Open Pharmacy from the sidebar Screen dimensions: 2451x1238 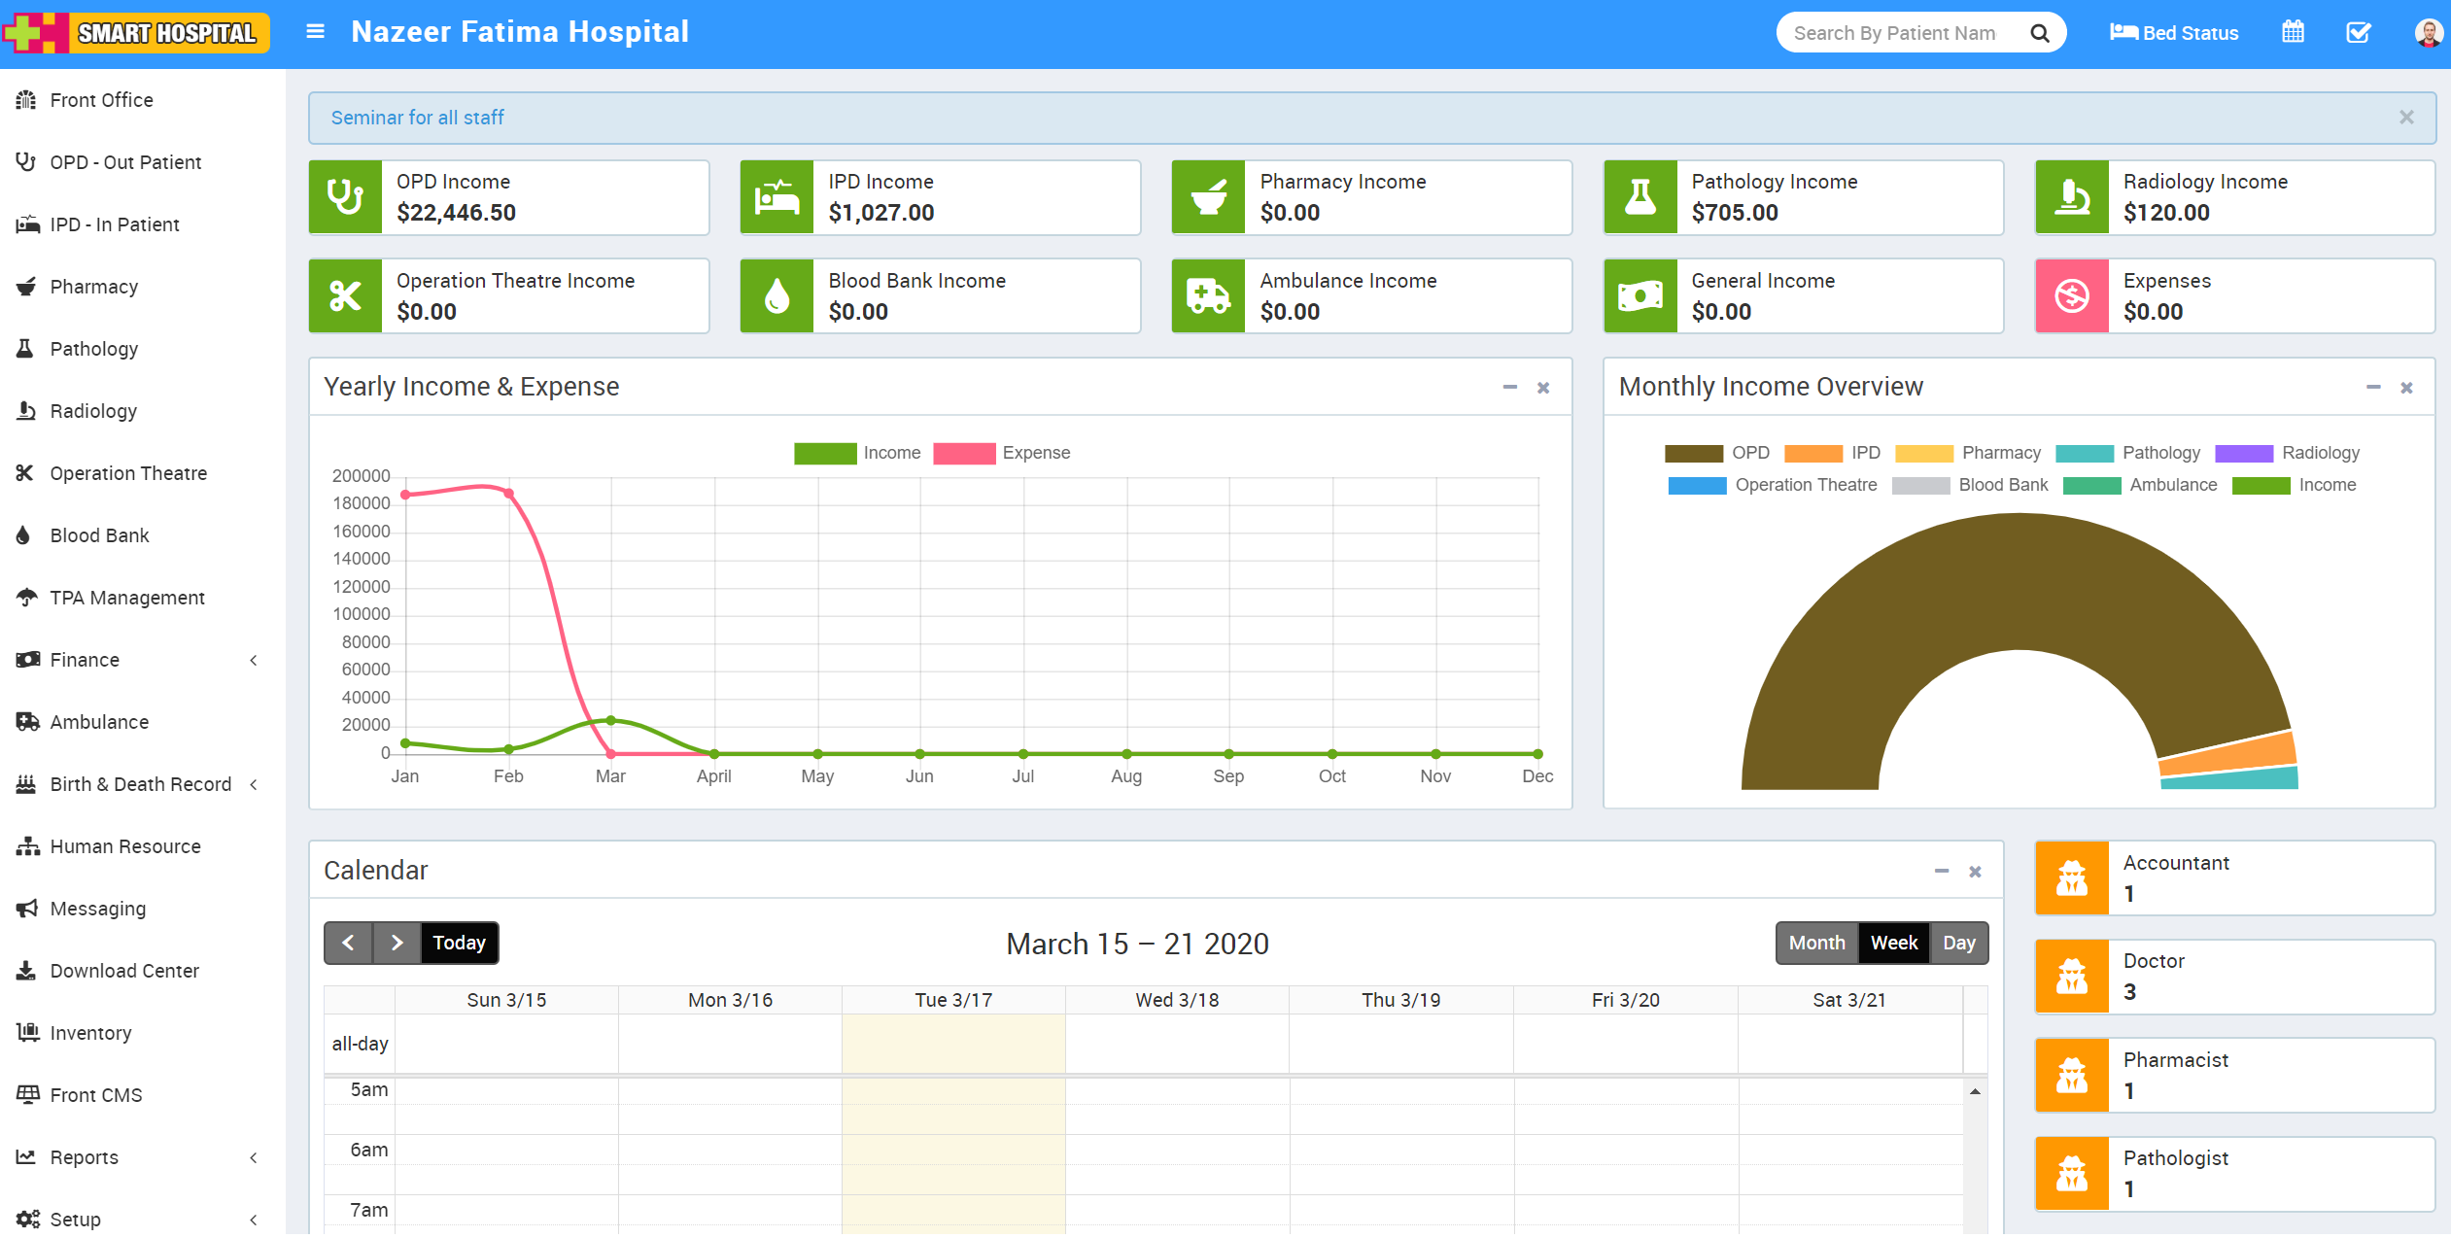point(93,287)
